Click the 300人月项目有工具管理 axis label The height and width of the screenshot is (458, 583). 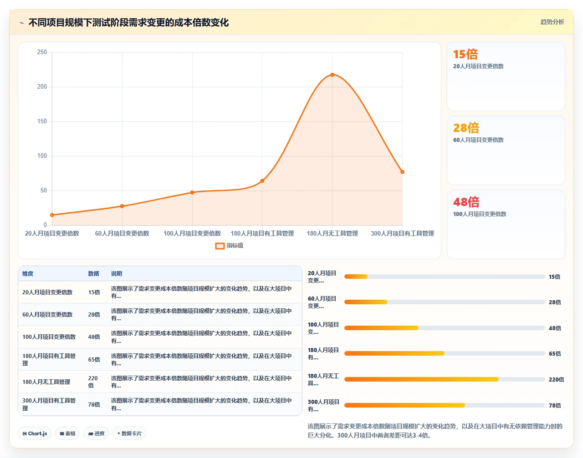[402, 233]
